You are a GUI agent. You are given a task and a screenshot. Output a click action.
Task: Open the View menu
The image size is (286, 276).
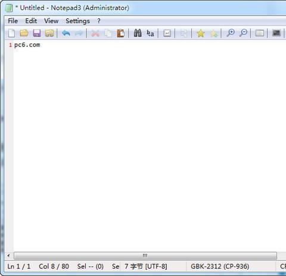[51, 21]
